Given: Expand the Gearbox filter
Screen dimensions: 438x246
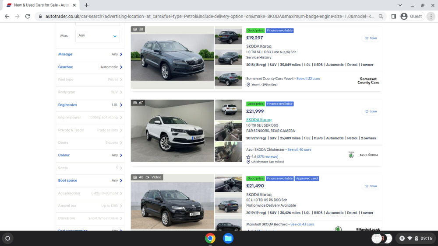Looking at the screenshot, I should (90, 67).
